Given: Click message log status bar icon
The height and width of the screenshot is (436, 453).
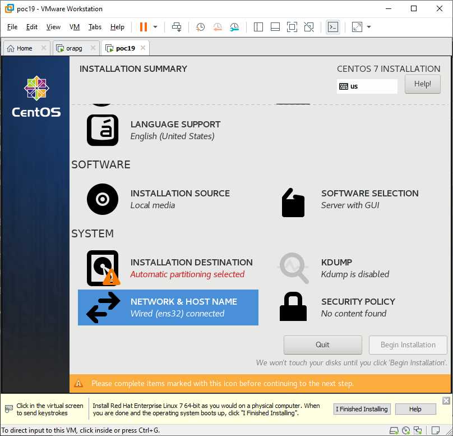Looking at the screenshot, I should tap(436, 430).
